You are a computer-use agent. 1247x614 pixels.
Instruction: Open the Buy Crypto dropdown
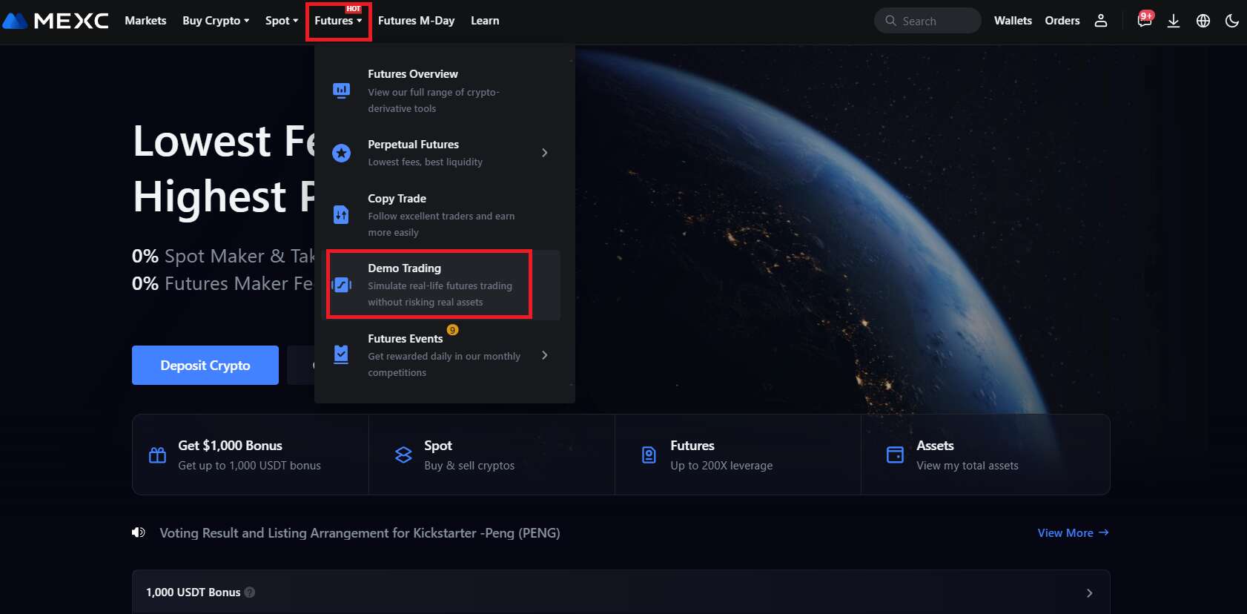[x=216, y=21]
